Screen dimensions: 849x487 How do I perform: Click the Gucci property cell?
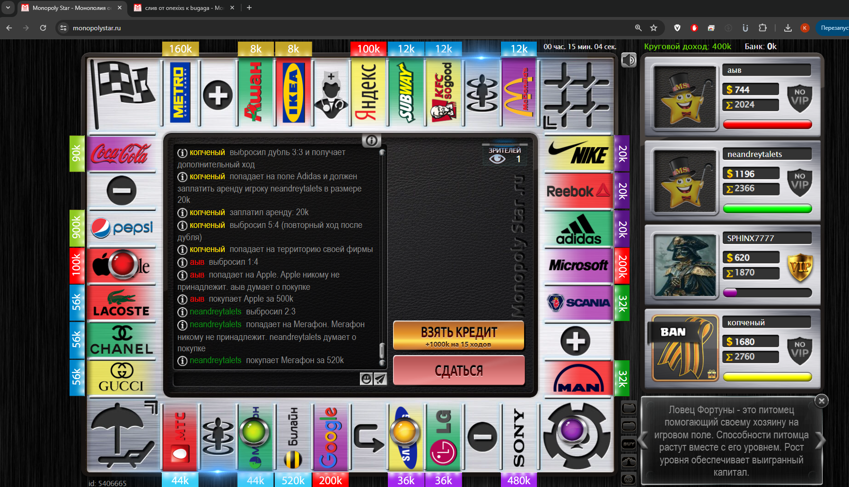click(122, 378)
